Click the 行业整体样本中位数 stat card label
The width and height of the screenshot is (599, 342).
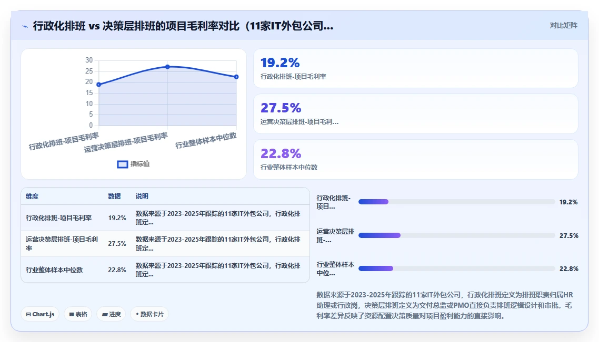pos(289,168)
